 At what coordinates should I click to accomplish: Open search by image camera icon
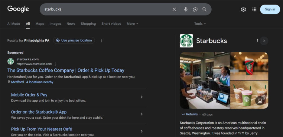tap(195, 9)
